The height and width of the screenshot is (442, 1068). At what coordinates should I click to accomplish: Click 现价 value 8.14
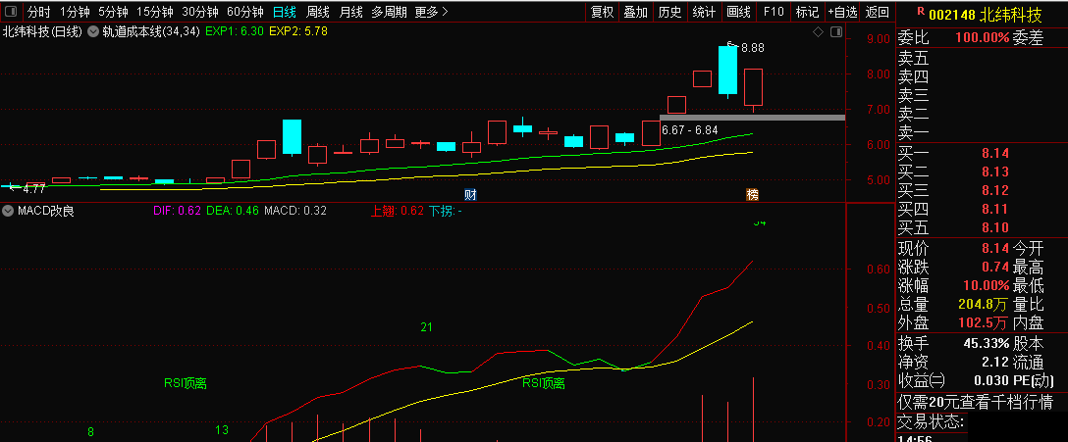[x=995, y=248]
